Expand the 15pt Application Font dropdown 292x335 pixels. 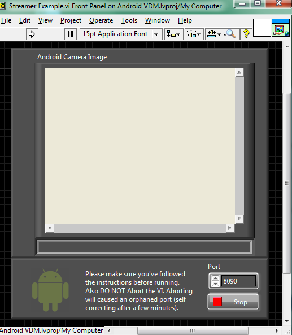156,34
